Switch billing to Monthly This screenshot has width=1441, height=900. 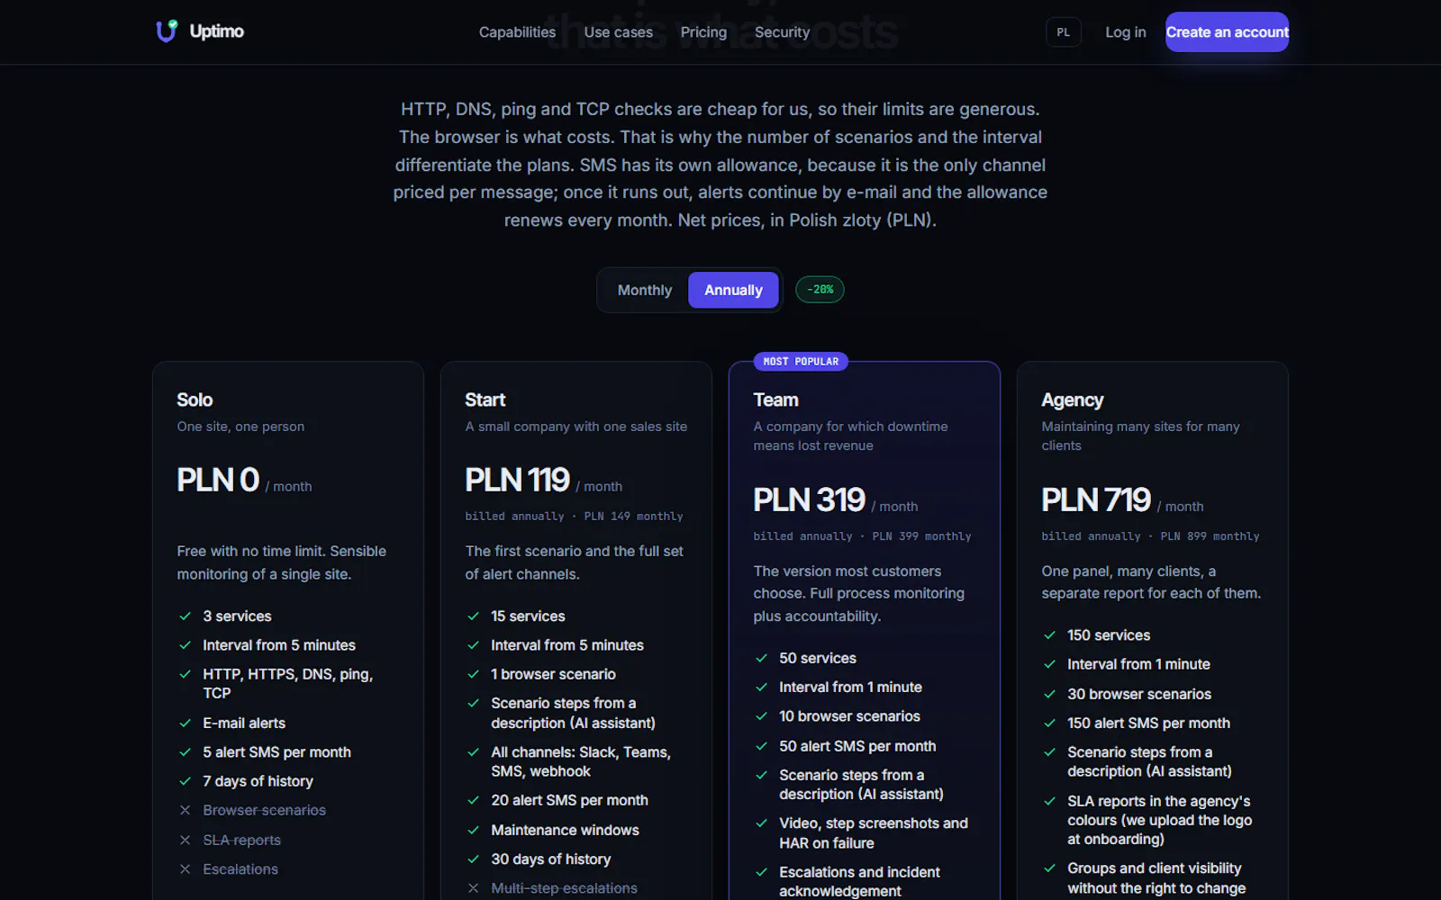[645, 290]
